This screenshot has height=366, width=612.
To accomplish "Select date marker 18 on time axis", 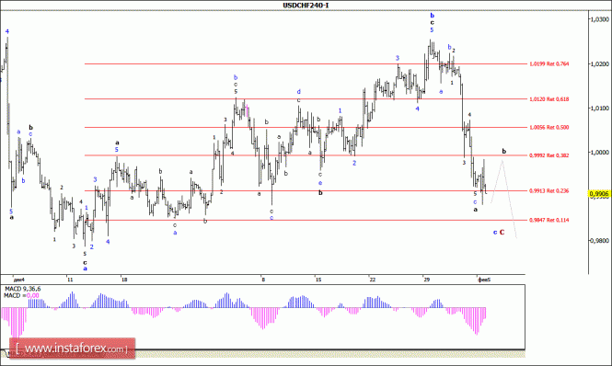I will (124, 280).
